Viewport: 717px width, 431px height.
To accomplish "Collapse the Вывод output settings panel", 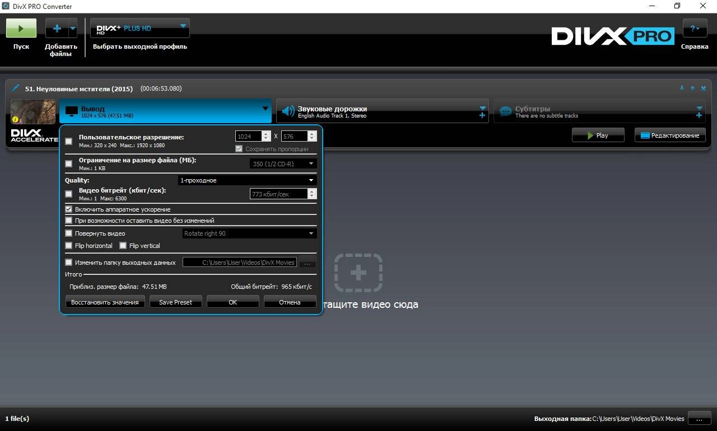I will click(x=266, y=109).
